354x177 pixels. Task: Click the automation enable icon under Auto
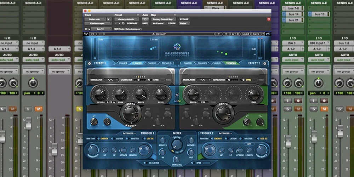[145, 19]
